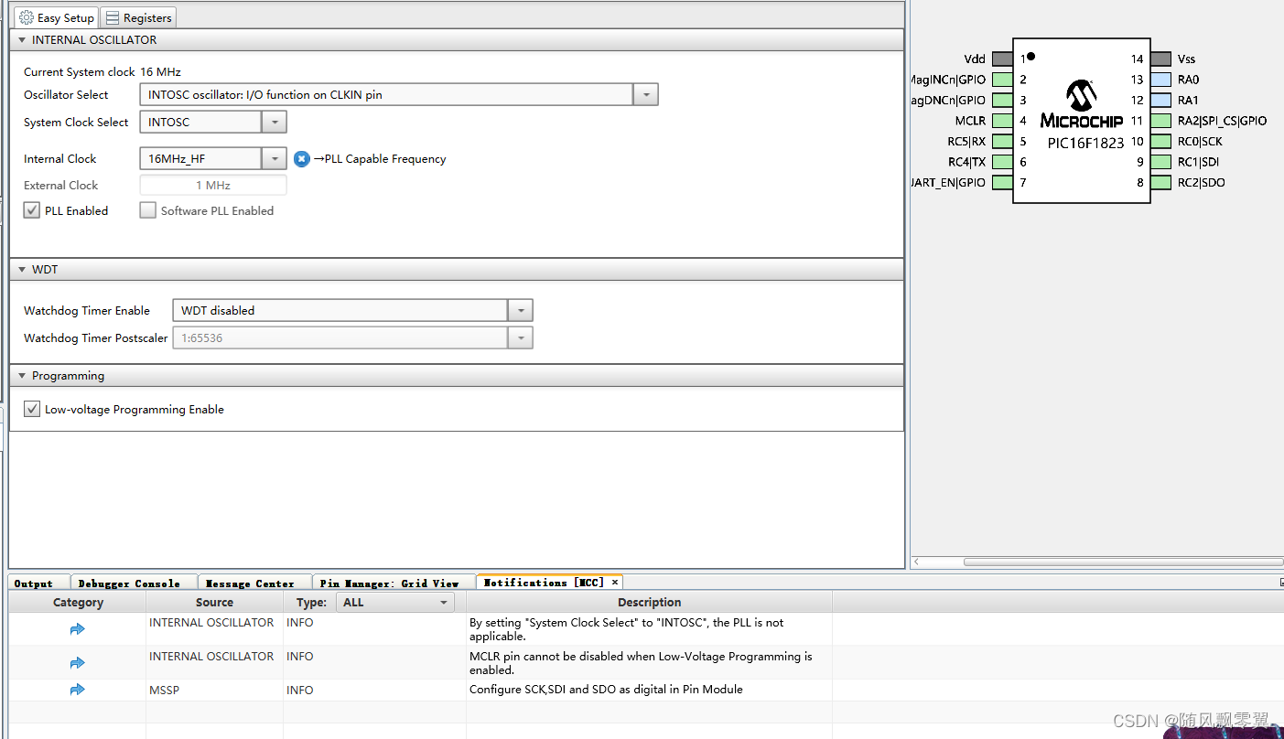Select pin 1 Vdd on the chip

1002,59
